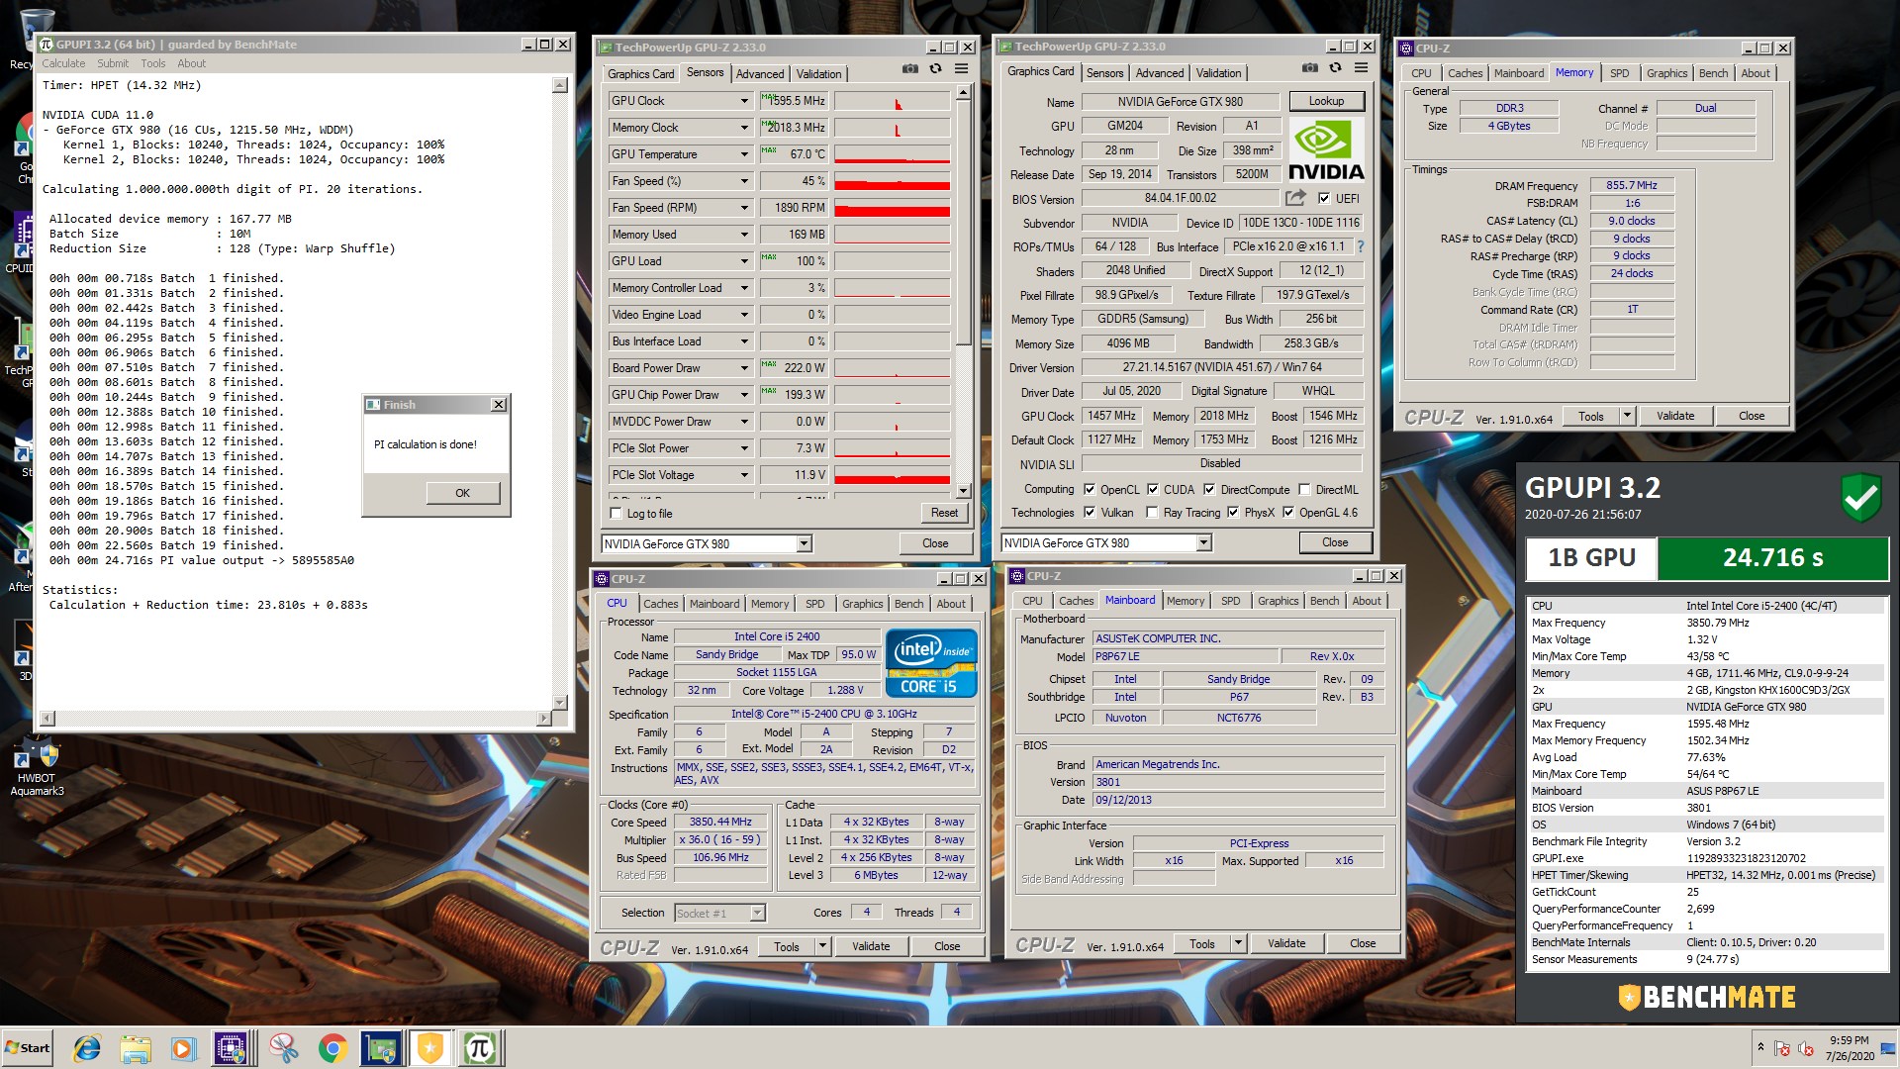
Task: Click Reset button in GPU-Z Sensors
Action: click(944, 513)
